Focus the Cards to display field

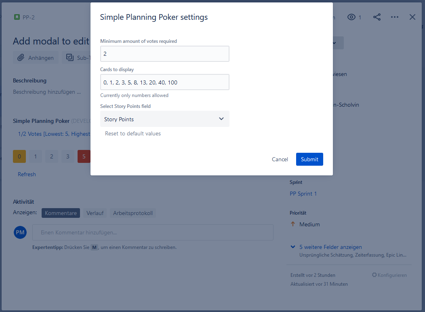[165, 82]
